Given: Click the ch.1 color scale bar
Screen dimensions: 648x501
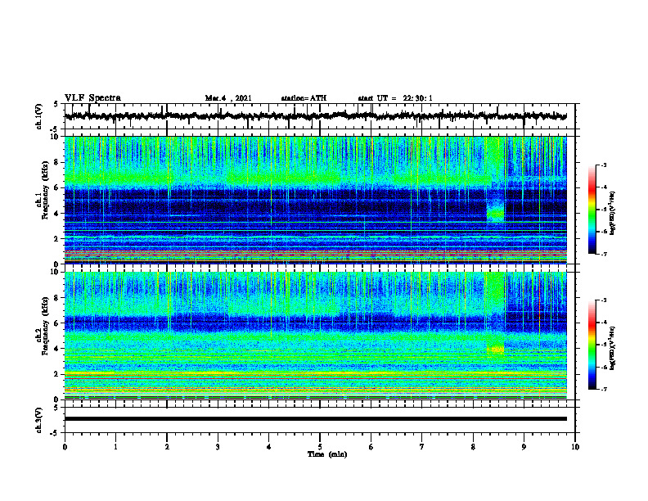Looking at the screenshot, I should (592, 210).
